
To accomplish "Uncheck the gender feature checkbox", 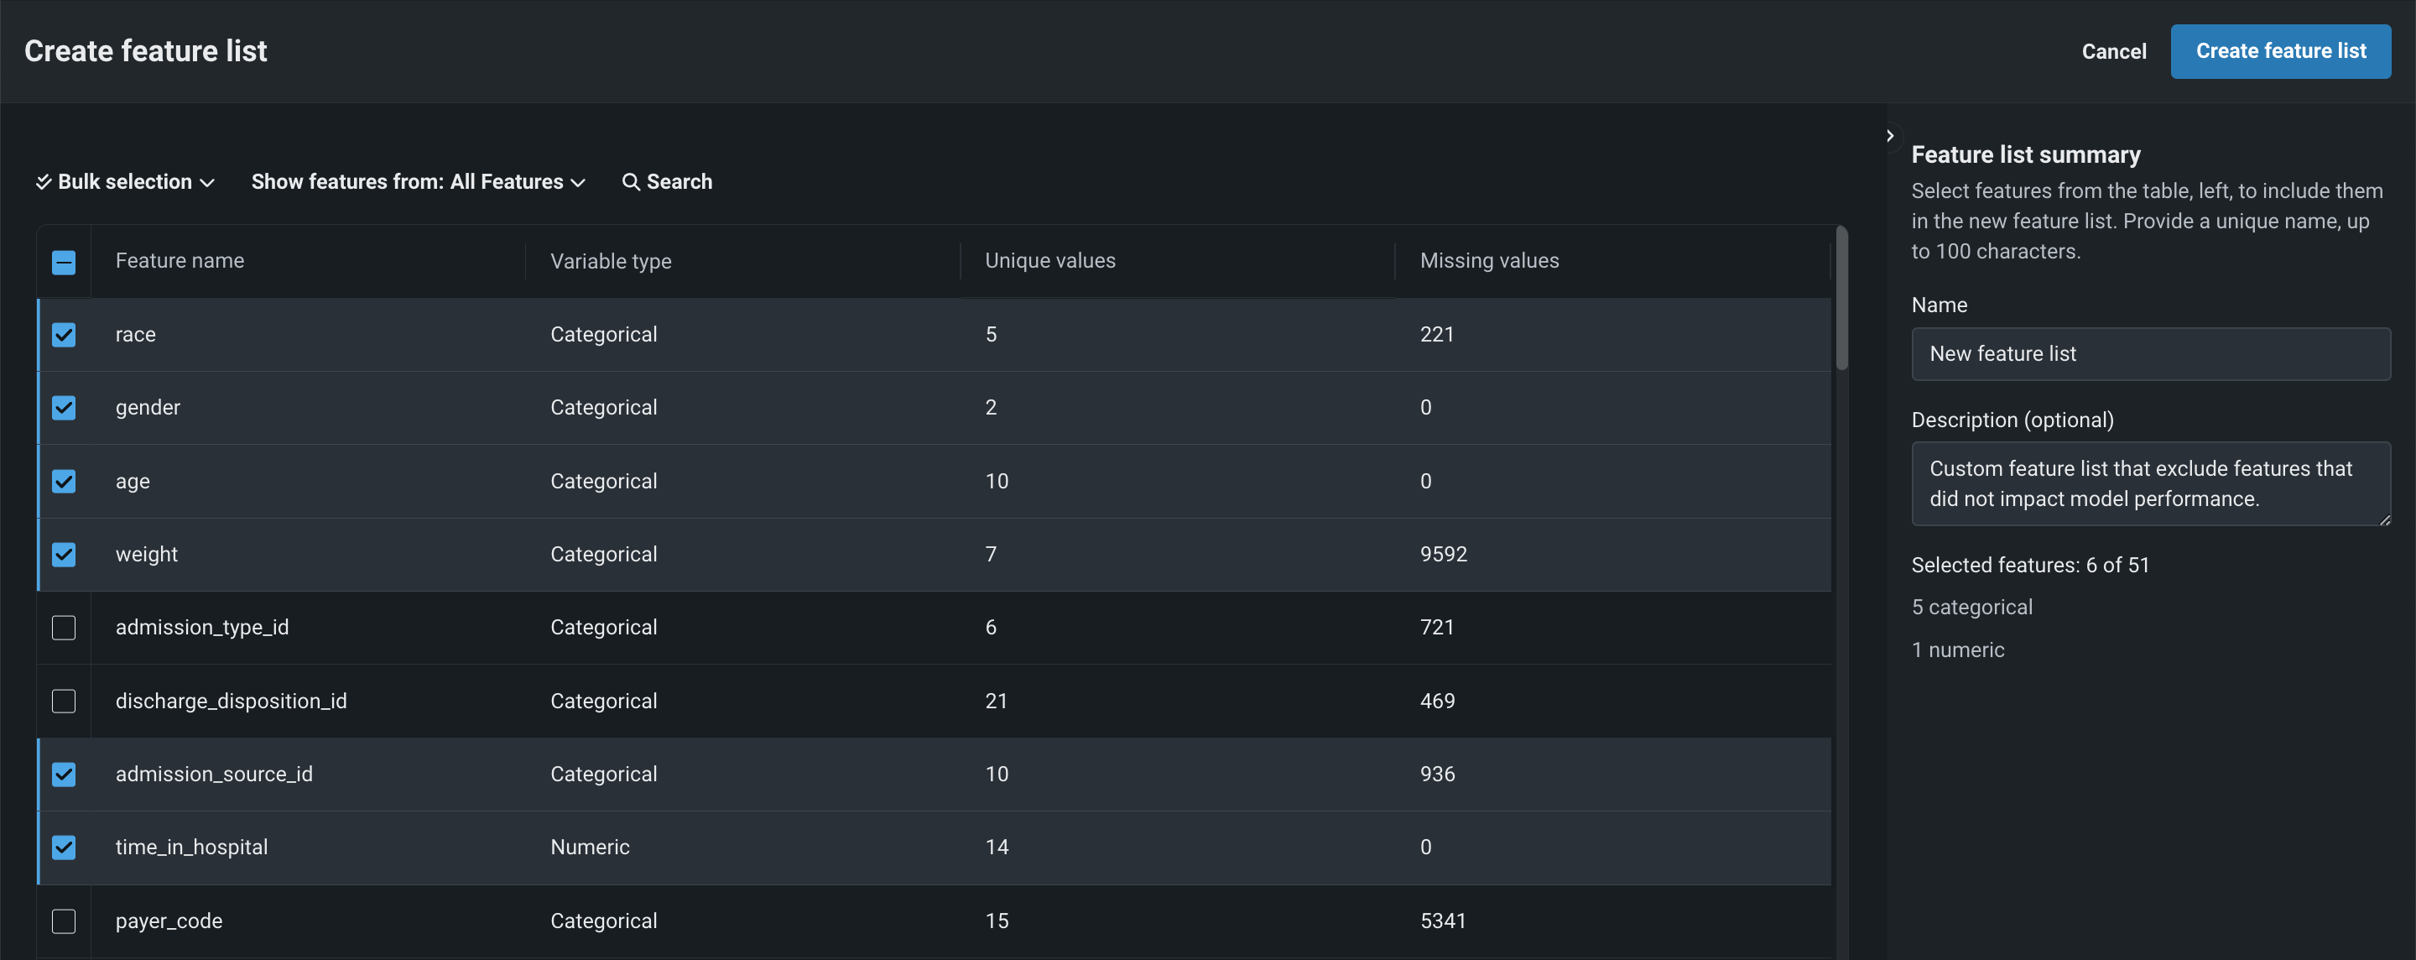I will 64,408.
